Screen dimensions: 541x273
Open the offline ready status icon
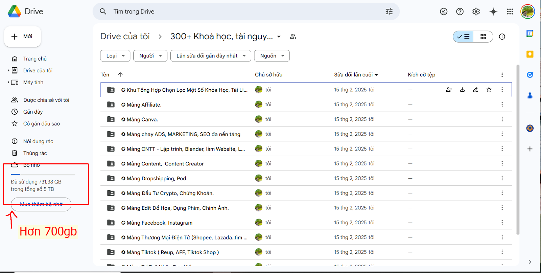click(444, 12)
